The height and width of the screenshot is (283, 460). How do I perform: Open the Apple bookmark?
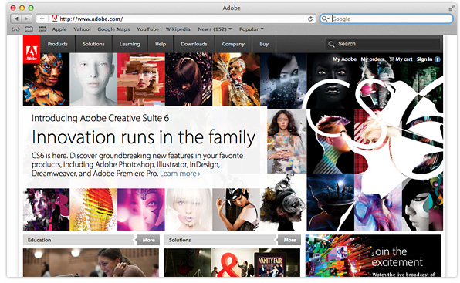[59, 29]
